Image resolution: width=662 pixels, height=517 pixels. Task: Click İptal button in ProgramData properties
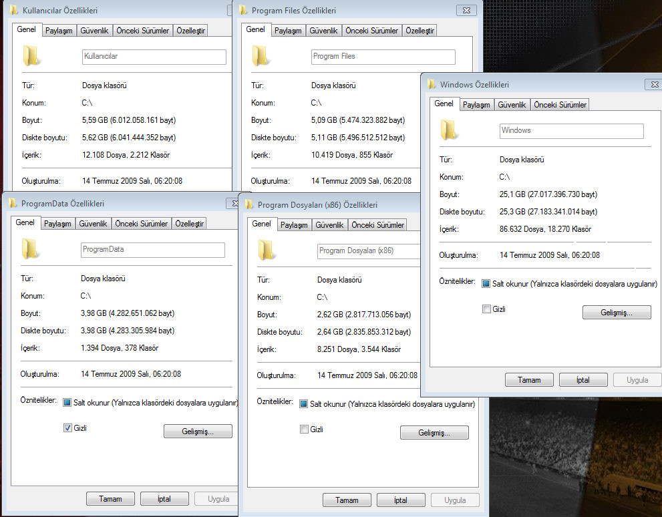pyautogui.click(x=164, y=499)
